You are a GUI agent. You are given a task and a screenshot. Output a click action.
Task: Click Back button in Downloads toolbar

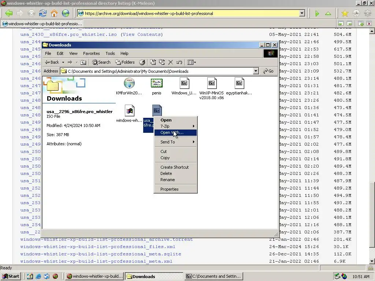point(52,62)
